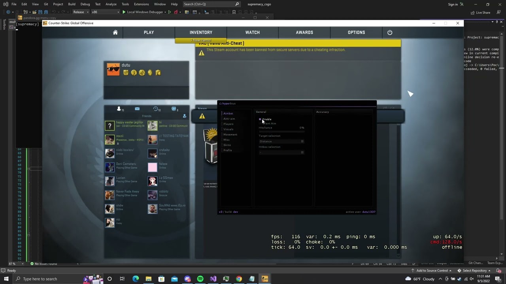Click Save icon in Visual Studio toolbar
Image resolution: width=506 pixels, height=284 pixels.
(x=40, y=12)
